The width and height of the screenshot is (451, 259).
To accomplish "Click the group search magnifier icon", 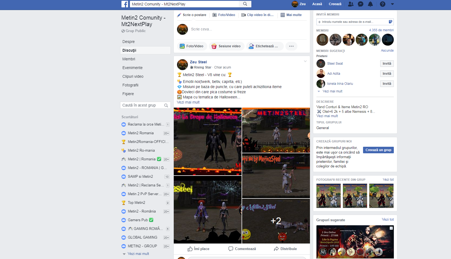I will pyautogui.click(x=166, y=105).
